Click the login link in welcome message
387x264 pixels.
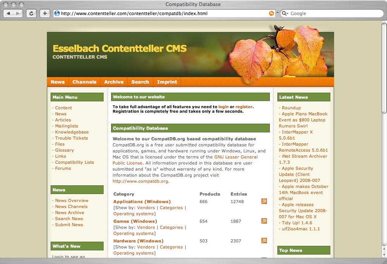pyautogui.click(x=223, y=107)
